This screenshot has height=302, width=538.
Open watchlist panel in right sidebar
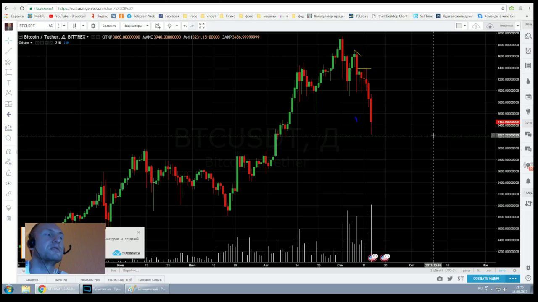(528, 36)
